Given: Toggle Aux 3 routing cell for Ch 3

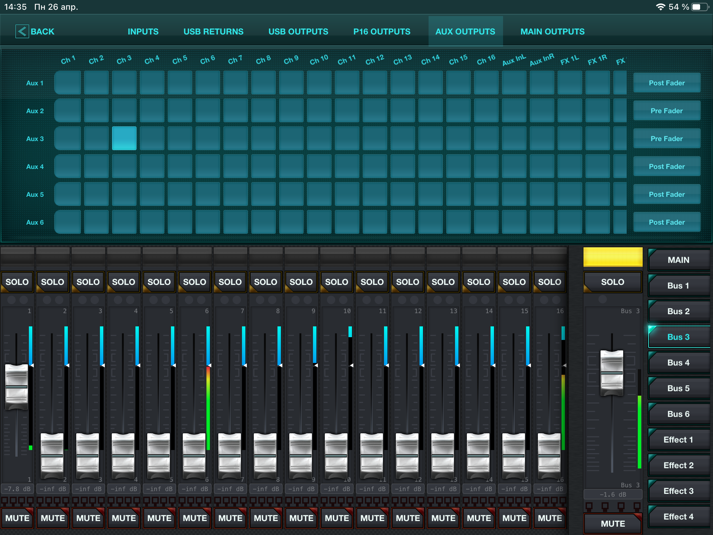Looking at the screenshot, I should click(124, 138).
